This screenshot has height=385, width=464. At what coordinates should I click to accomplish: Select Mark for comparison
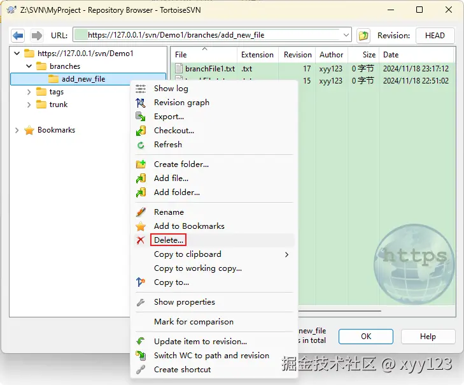tap(193, 321)
